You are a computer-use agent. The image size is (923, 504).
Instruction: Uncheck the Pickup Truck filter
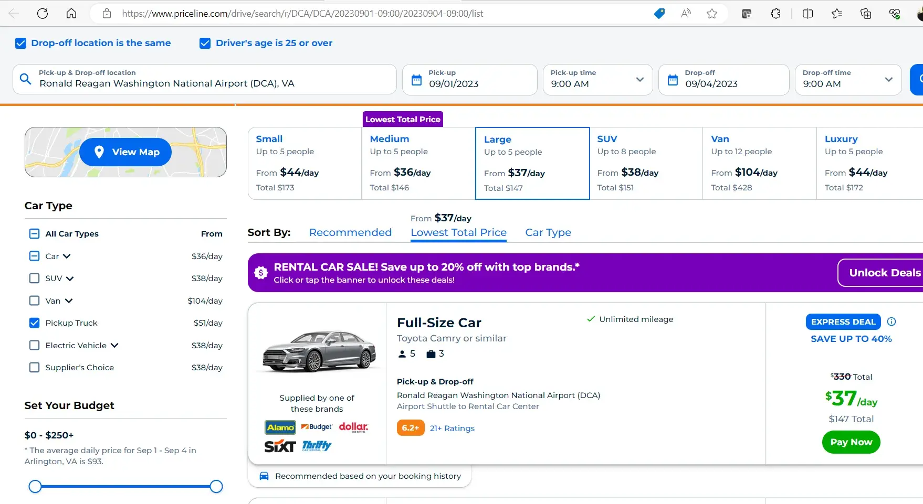35,323
